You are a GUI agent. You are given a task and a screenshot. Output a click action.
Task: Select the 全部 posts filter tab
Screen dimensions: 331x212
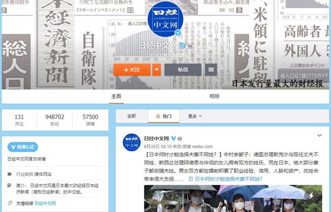coord(131,116)
